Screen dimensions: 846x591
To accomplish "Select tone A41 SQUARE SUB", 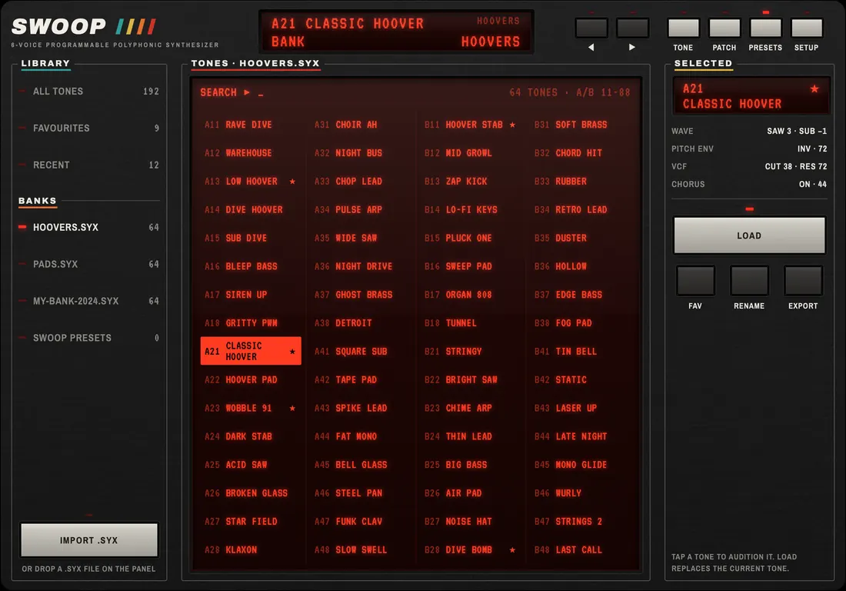I will click(361, 352).
